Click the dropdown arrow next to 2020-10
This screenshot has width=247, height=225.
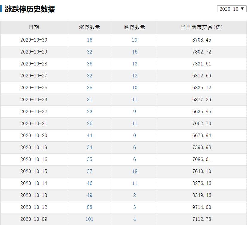click(243, 9)
